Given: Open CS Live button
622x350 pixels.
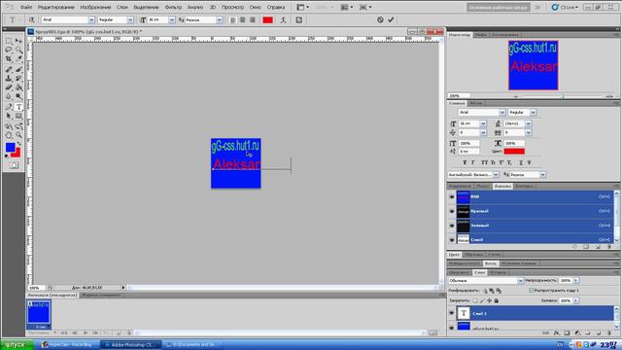Looking at the screenshot, I should 565,7.
